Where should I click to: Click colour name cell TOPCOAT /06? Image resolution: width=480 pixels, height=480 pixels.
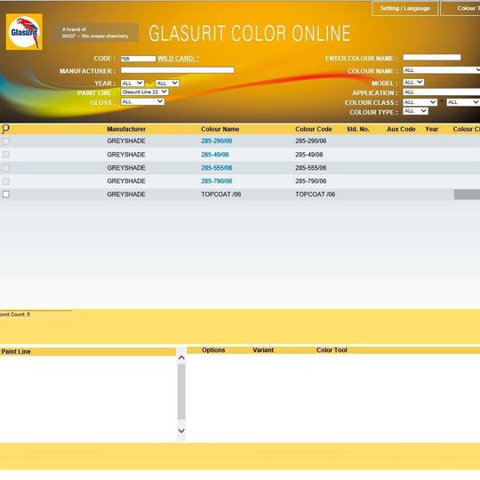pos(221,195)
